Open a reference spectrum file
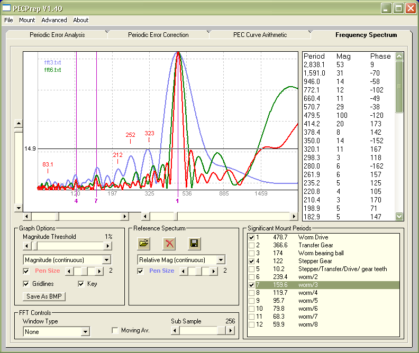Image resolution: width=419 pixels, height=353 pixels. pyautogui.click(x=144, y=244)
